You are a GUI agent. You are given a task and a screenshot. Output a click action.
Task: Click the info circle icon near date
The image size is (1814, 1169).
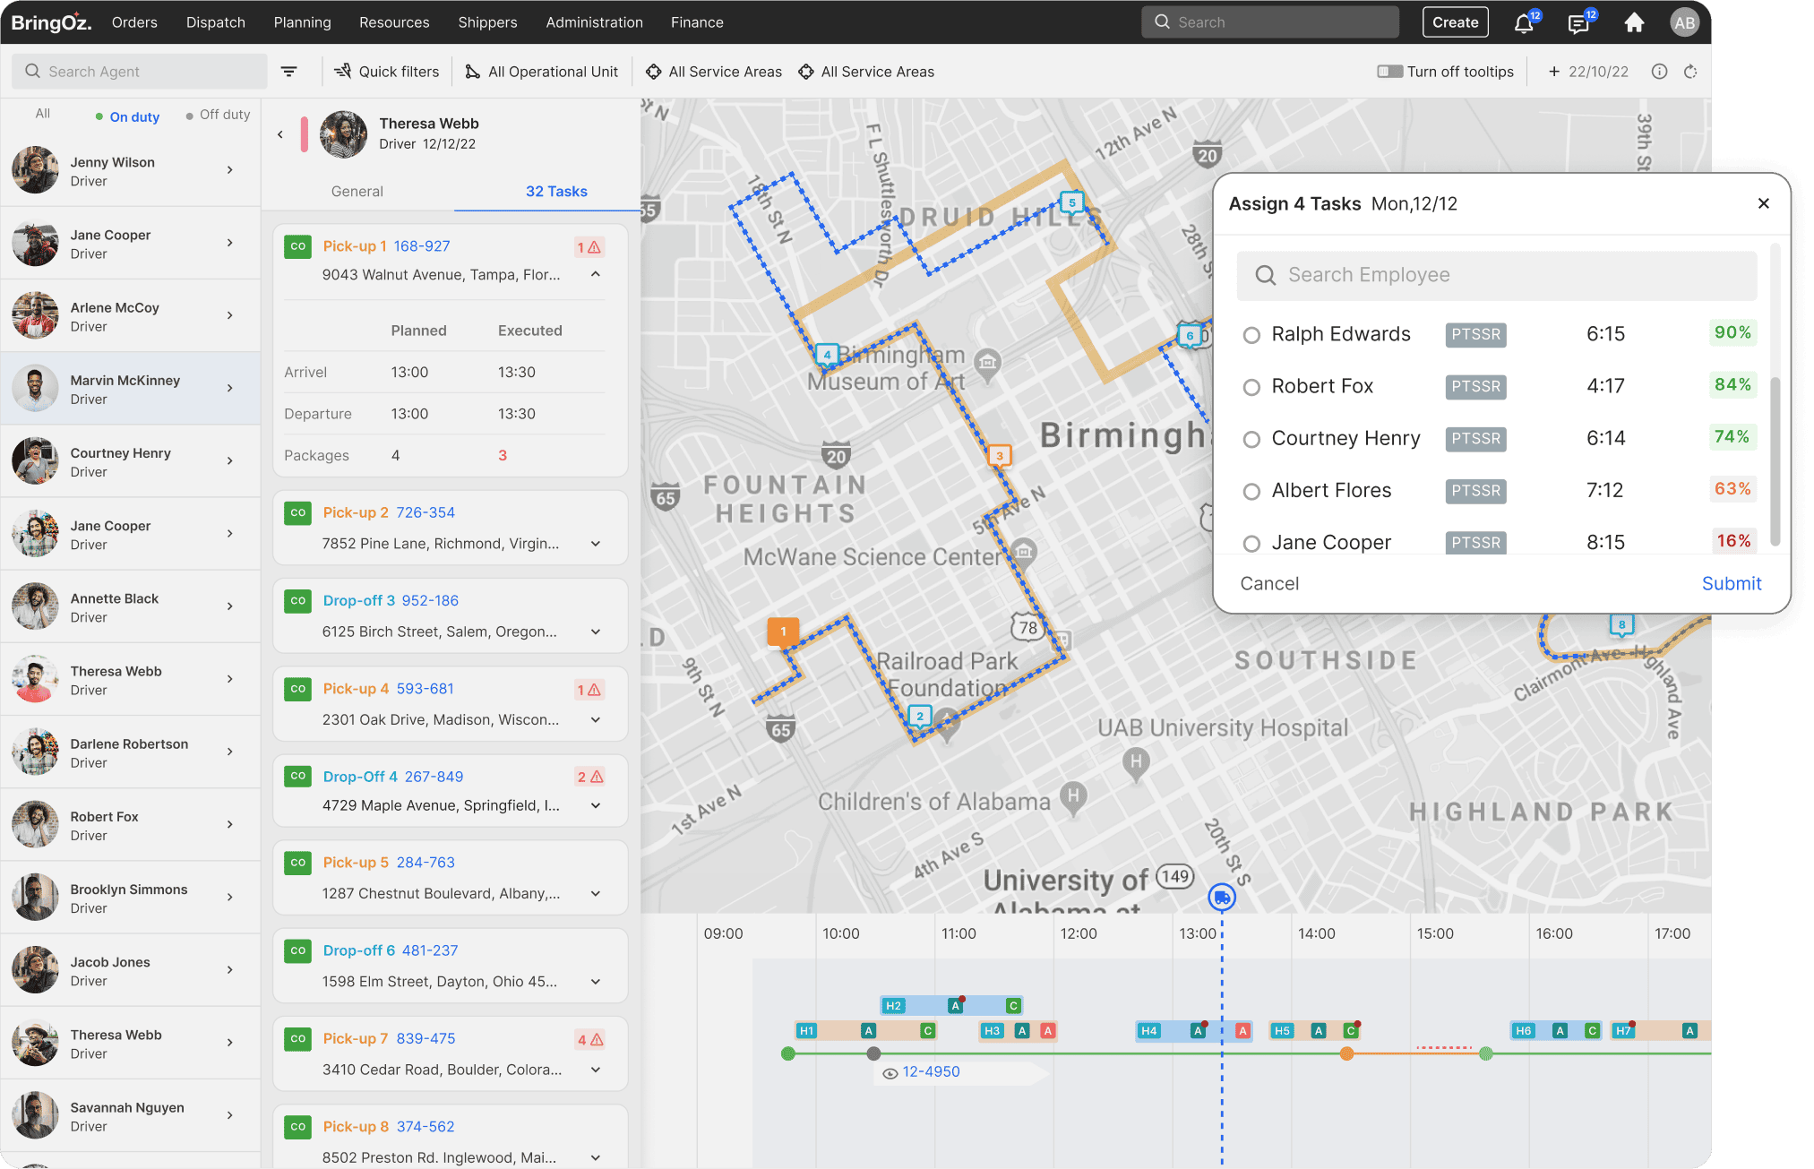tap(1659, 72)
